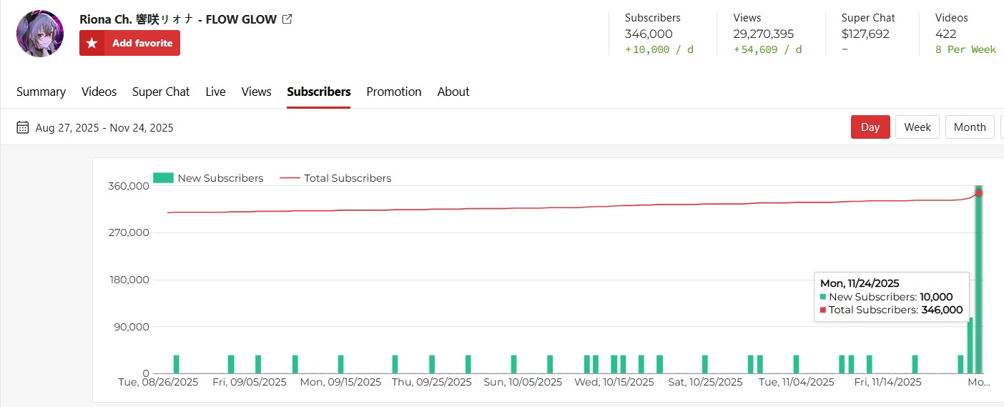Viewport: 1004px width, 407px height.
Task: Go to the Promotion tab
Action: point(394,92)
